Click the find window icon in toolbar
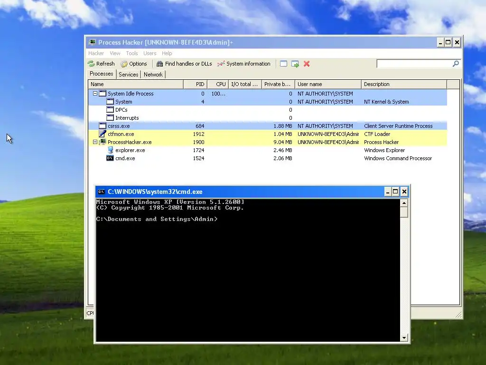 283,64
